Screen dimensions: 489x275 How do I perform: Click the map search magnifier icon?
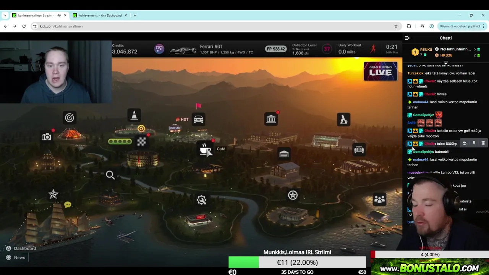110,175
